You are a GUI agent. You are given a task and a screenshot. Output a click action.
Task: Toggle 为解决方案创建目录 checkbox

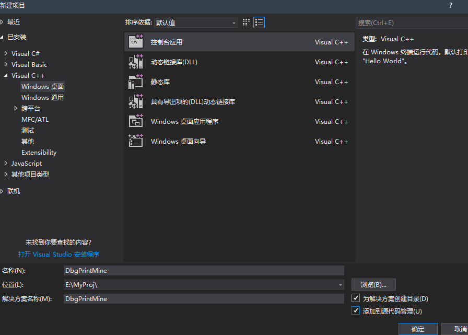tap(356, 298)
